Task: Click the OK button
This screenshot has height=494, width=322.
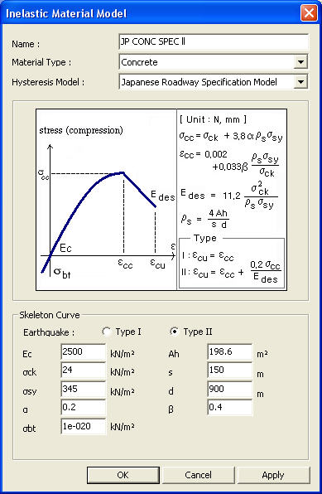Action: (x=123, y=475)
